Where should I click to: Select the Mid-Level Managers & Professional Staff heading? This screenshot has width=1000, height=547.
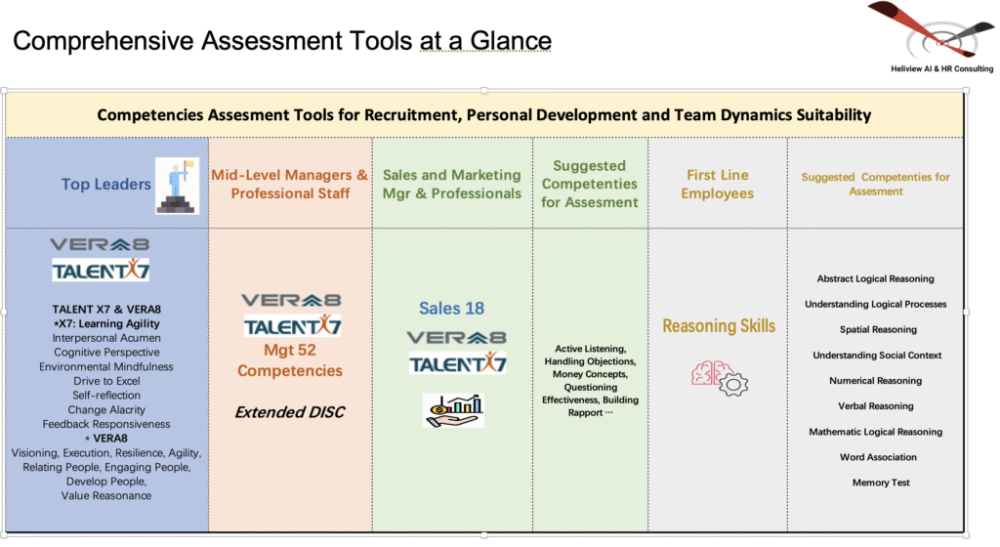coord(290,184)
